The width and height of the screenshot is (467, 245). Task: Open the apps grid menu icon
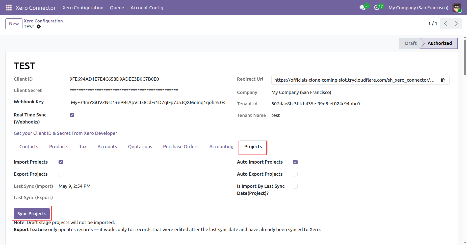[9, 8]
